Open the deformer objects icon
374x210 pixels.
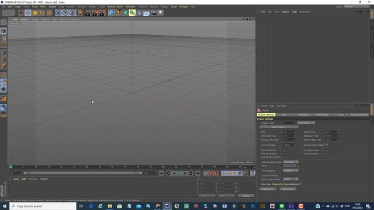click(x=139, y=13)
